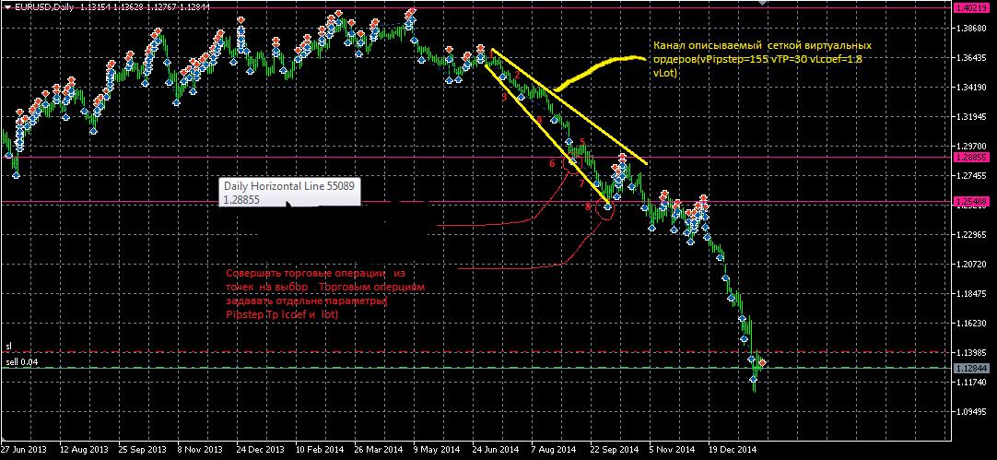997x460 pixels.
Task: Click the magenta 1.25488 line price label
Action: coord(971,202)
